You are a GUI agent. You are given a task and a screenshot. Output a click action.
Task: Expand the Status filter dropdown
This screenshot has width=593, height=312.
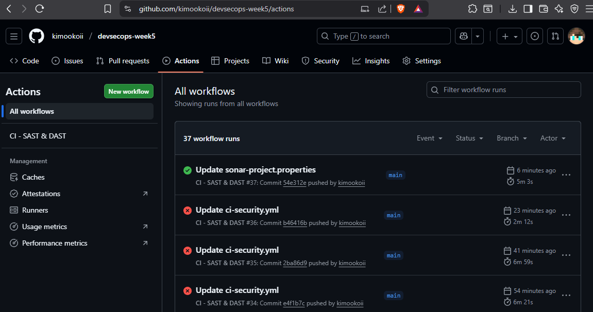[x=469, y=138]
